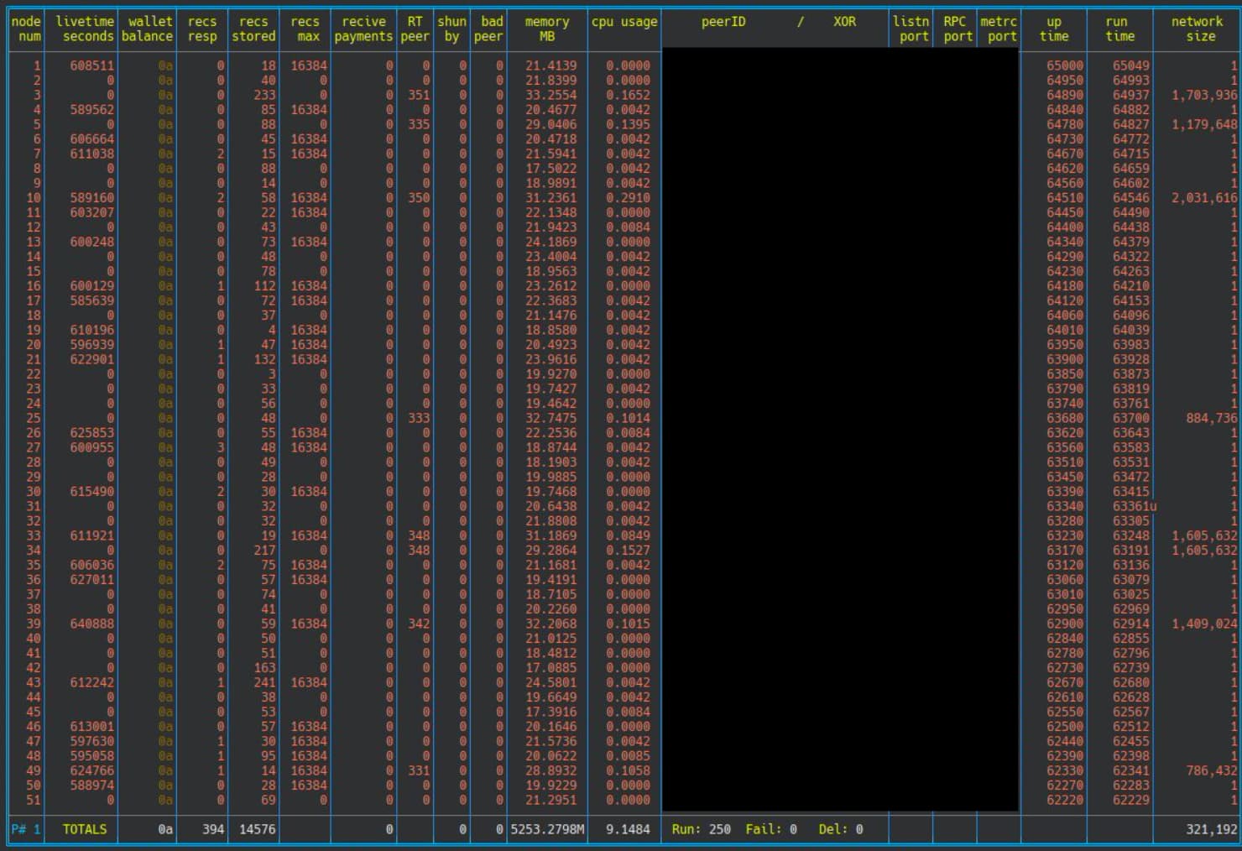Image resolution: width=1242 pixels, height=851 pixels.
Task: Select run time value 62229 for node 51
Action: point(1130,800)
